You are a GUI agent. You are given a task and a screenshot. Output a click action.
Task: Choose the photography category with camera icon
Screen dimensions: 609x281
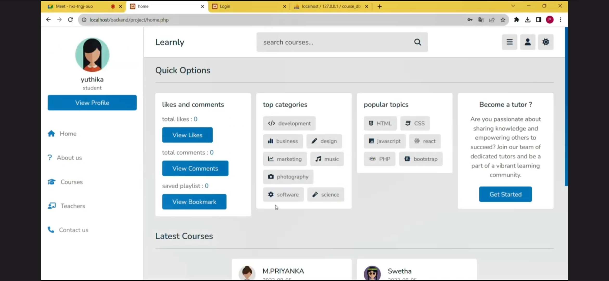tap(288, 177)
